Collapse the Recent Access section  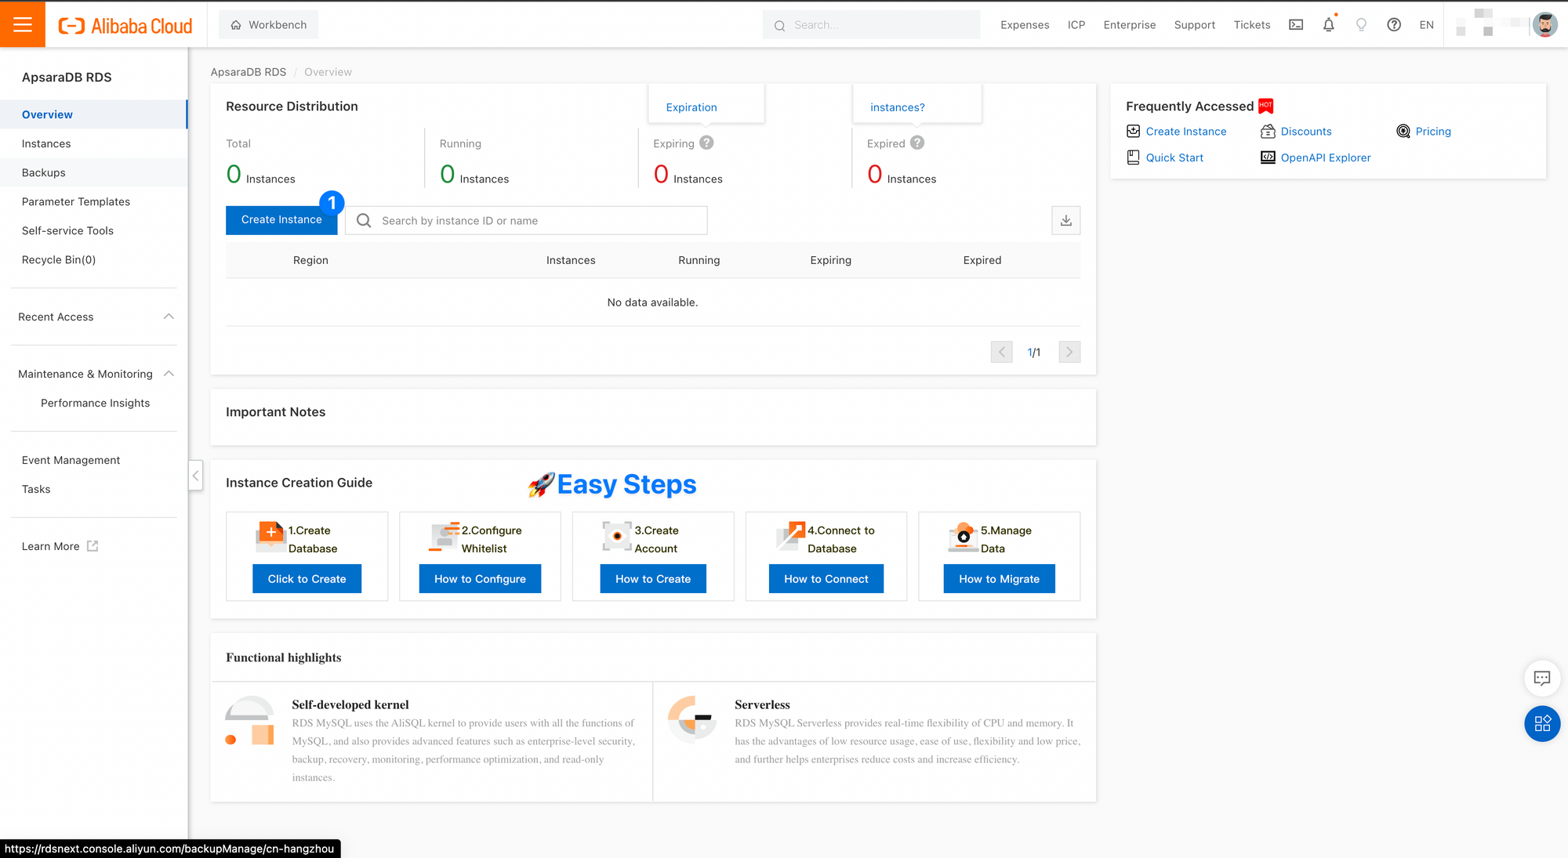[169, 317]
